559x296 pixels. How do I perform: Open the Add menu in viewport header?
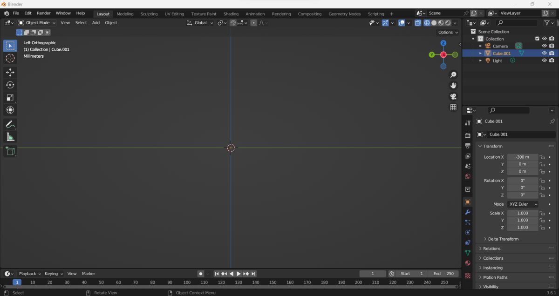(x=95, y=23)
